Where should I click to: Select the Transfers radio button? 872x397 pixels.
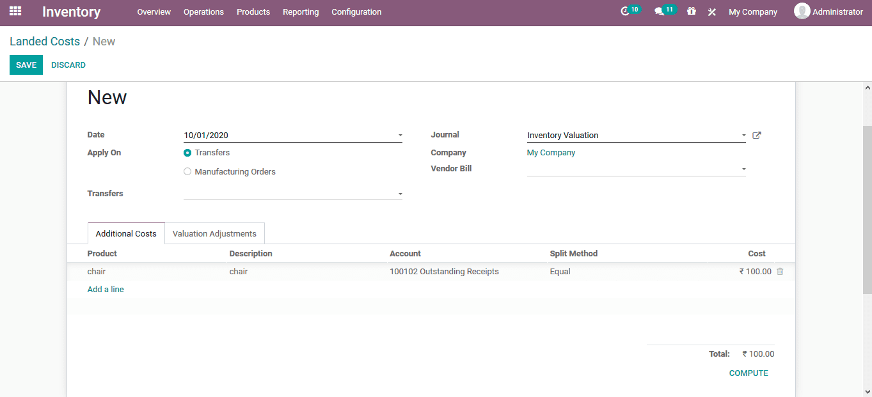(187, 152)
